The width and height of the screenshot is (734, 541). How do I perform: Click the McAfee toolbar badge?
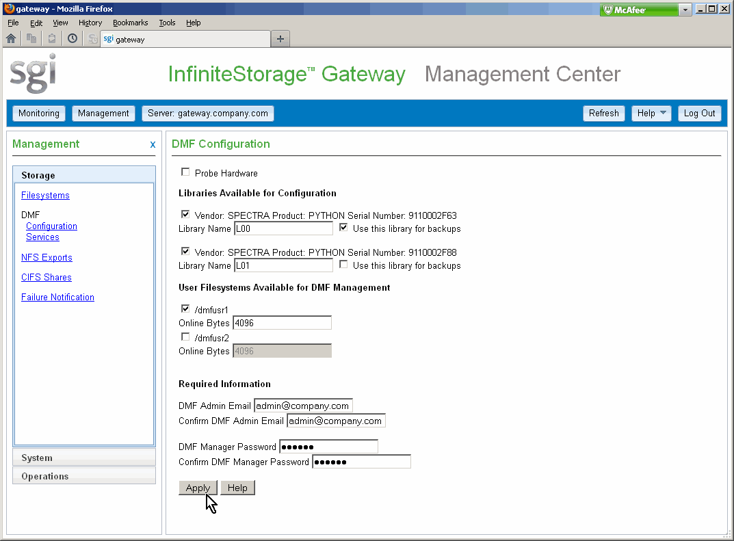click(x=638, y=10)
